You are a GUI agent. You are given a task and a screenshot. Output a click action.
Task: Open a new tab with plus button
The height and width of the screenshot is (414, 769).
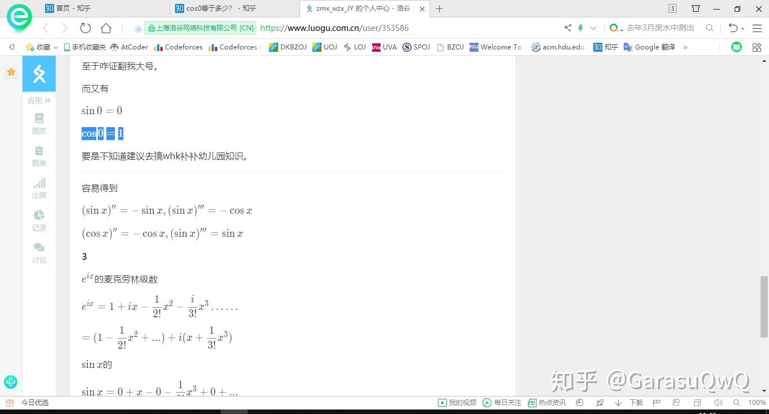(x=440, y=8)
